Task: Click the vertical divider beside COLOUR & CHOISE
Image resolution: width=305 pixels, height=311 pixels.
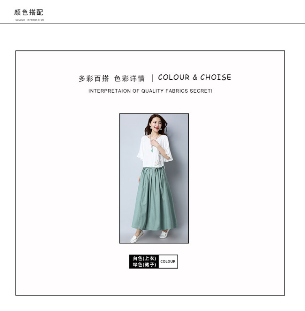Action: click(152, 78)
